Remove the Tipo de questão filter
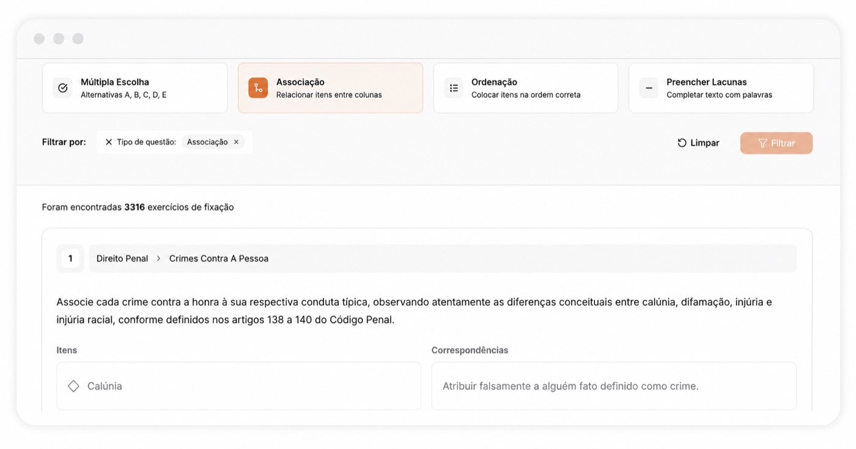 click(x=109, y=142)
